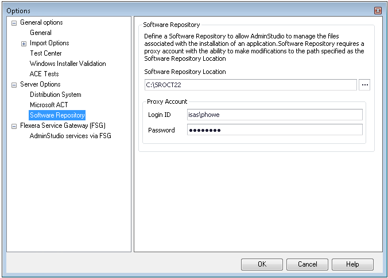Collapse Flexera Service Gateway (FSG) node
Viewport: 388px width, 278px height.
(14, 126)
